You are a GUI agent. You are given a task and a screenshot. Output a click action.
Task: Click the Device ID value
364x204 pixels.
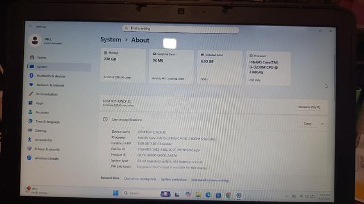168,150
